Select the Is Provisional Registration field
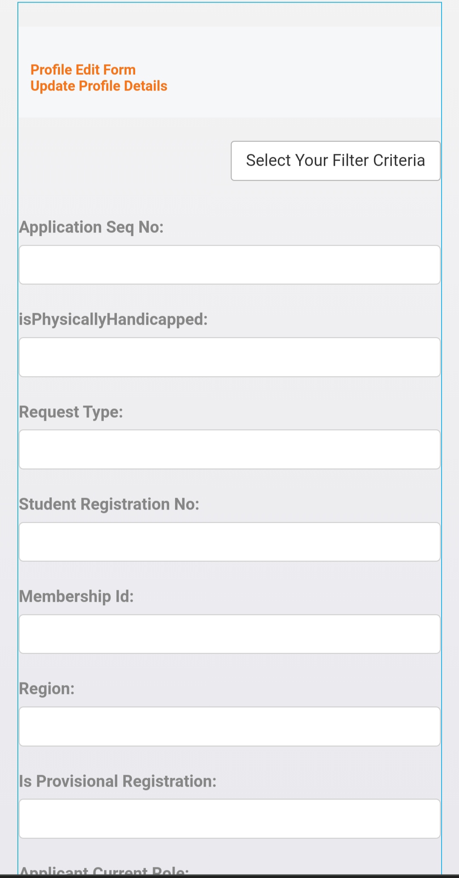This screenshot has height=878, width=459. tap(229, 819)
